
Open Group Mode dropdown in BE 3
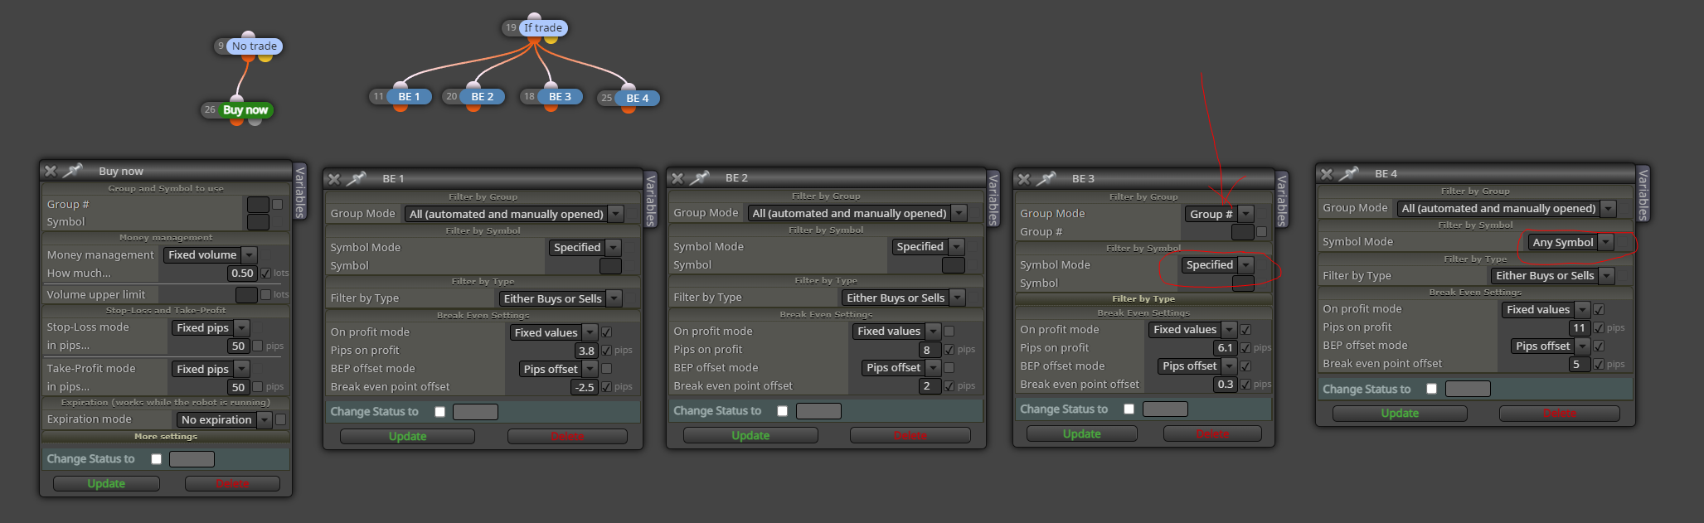point(1219,214)
